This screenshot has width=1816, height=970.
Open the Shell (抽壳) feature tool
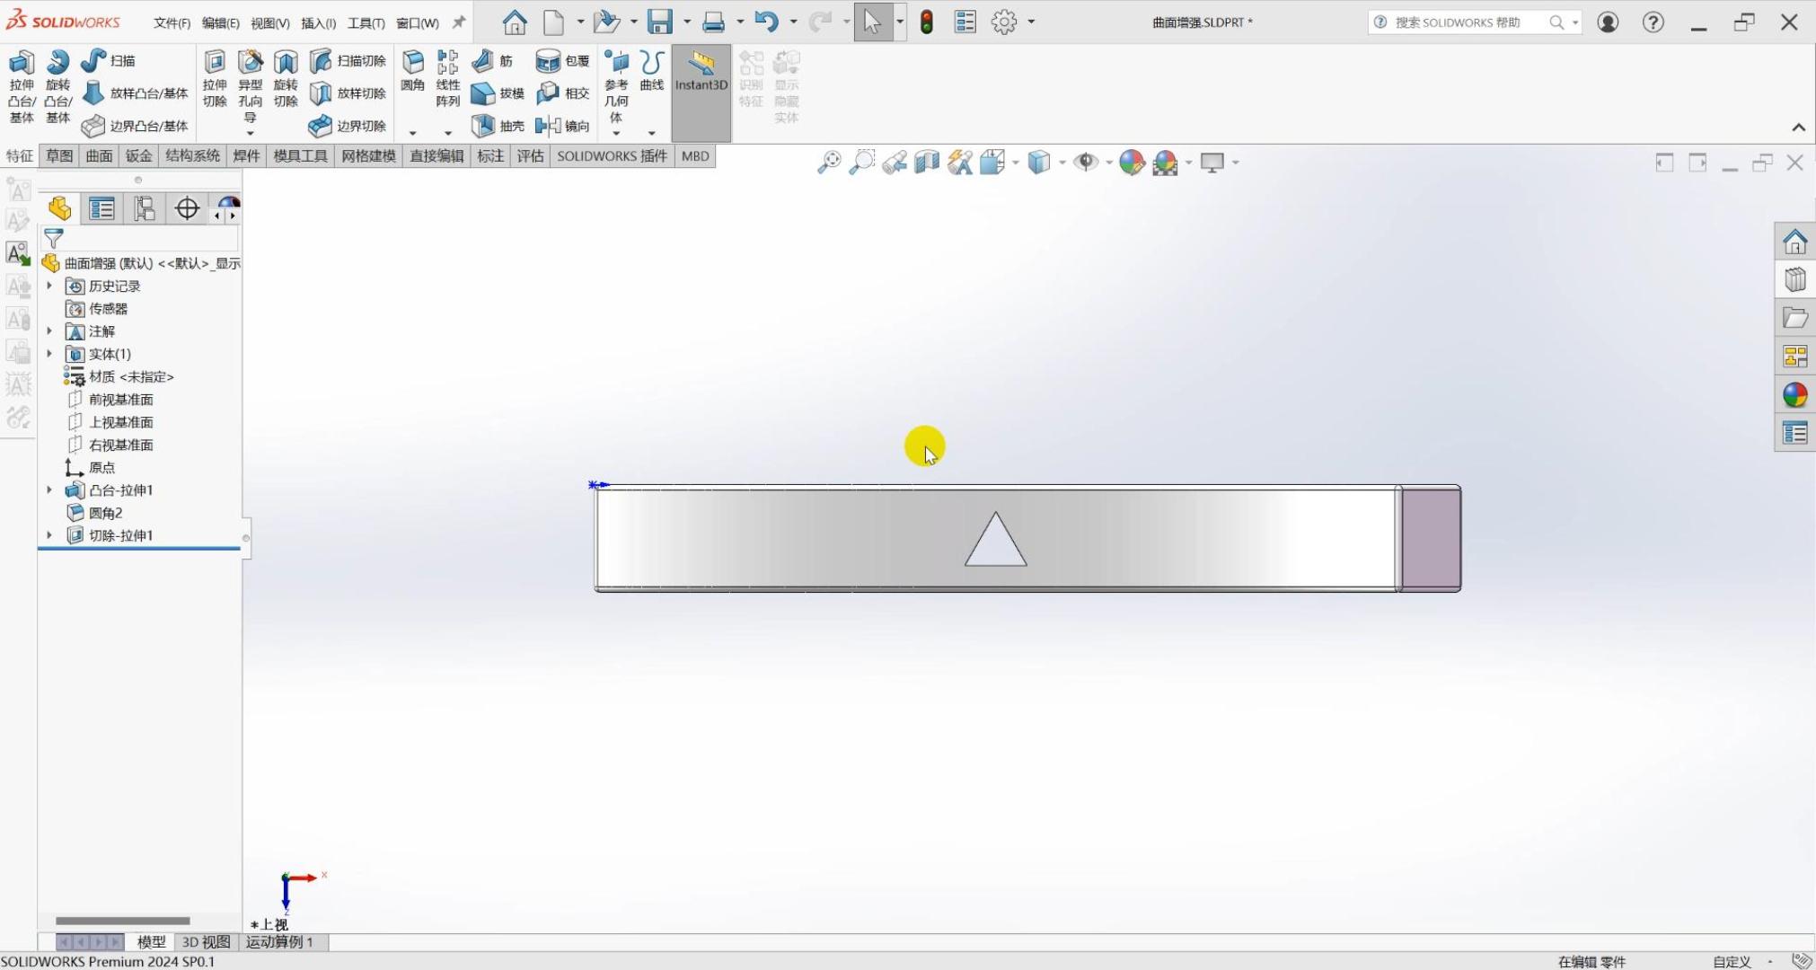pyautogui.click(x=483, y=126)
